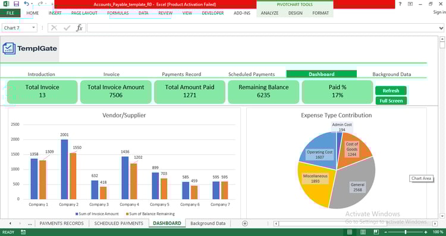Viewport: 446px width, 236px height.
Task: Open the PAGE LAYOUT ribbon tab
Action: click(84, 13)
